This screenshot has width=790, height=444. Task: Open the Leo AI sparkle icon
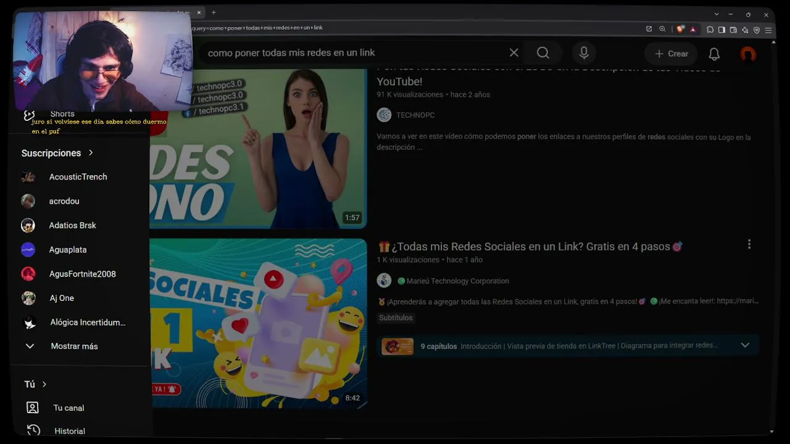(x=745, y=30)
